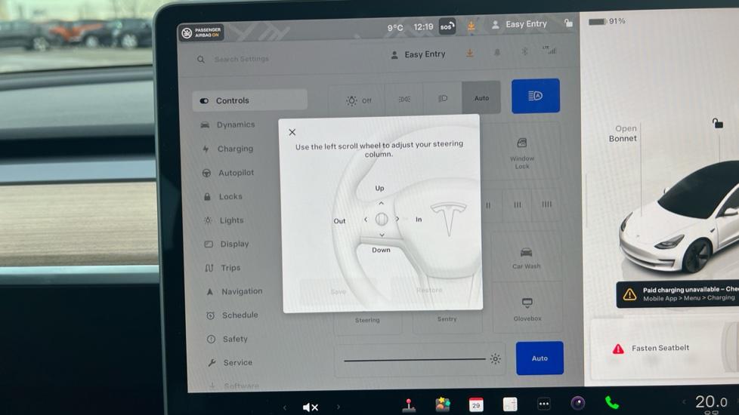Start Car Wash mode
Viewport: 739px width, 415px height.
[x=527, y=257]
